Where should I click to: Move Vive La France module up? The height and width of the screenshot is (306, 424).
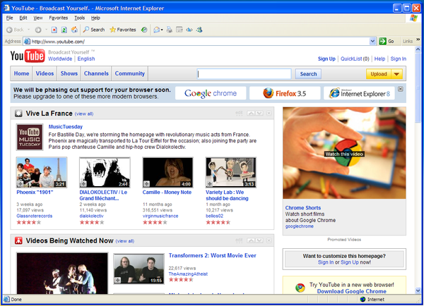pos(251,114)
